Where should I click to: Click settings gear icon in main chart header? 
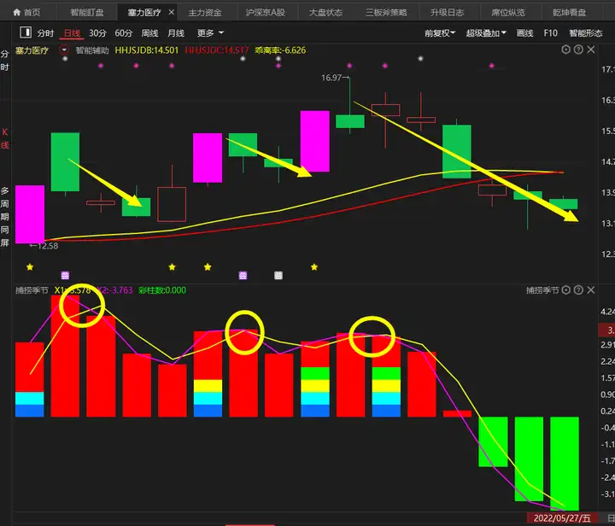567,50
